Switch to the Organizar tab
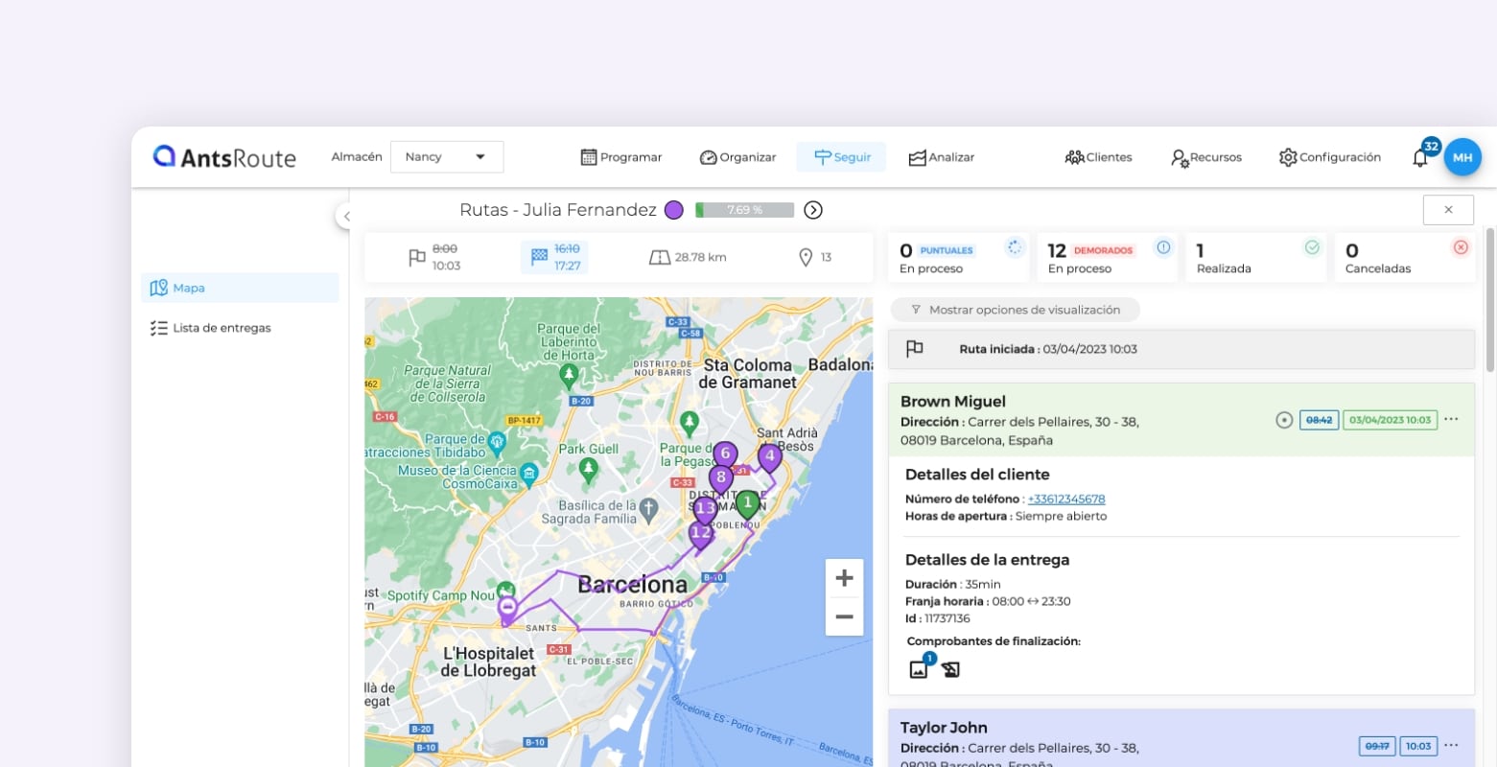The image size is (1497, 767). [x=737, y=157]
